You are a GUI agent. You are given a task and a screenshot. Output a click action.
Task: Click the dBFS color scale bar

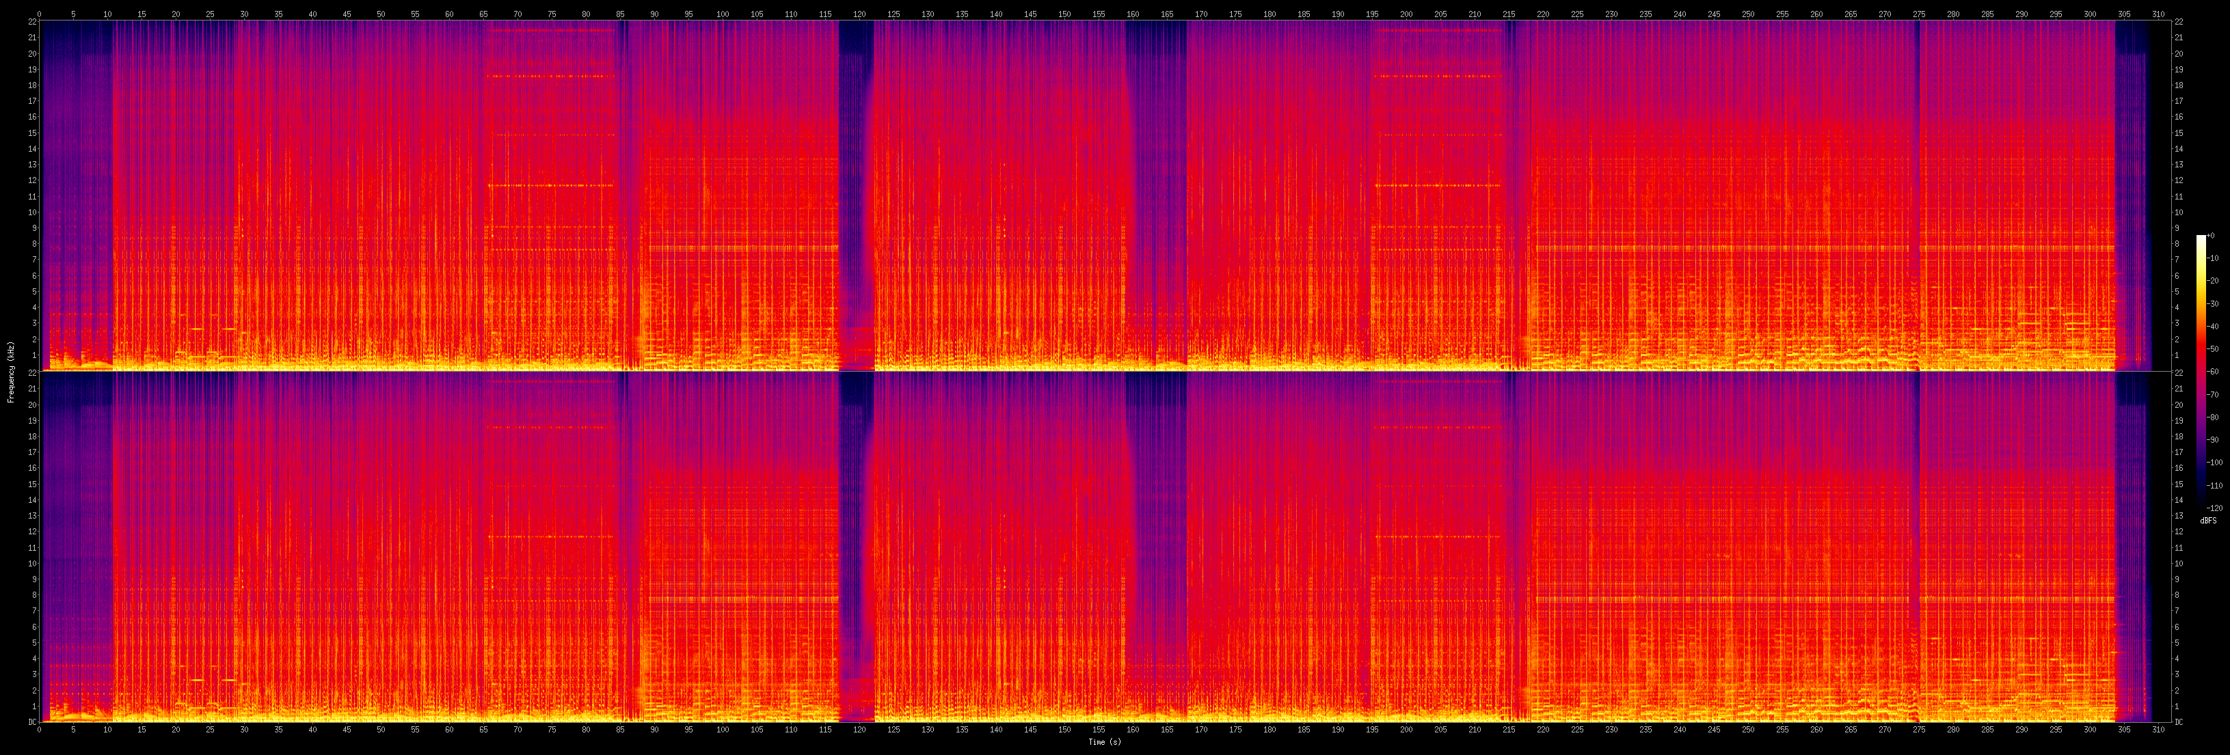tap(2201, 372)
